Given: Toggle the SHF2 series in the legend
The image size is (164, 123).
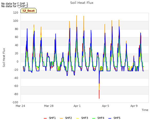Looking at the screenshot, I should pos(66,118).
